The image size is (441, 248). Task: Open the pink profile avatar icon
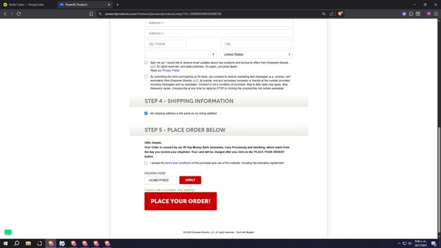pyautogui.click(x=429, y=14)
